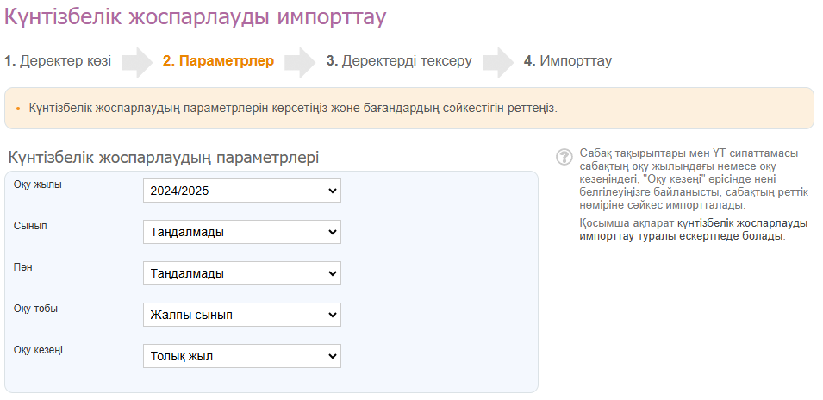Click the orange bullet in the info banner
Screen dimensions: 823x400
click(x=18, y=109)
